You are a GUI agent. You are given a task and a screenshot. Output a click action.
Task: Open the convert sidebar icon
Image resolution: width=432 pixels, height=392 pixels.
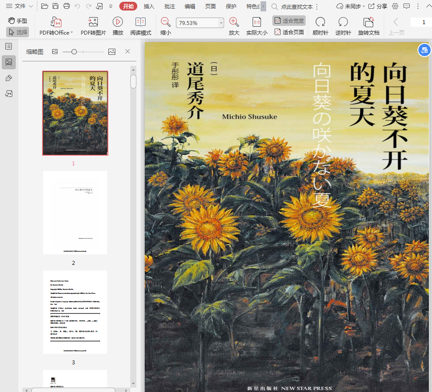click(9, 94)
